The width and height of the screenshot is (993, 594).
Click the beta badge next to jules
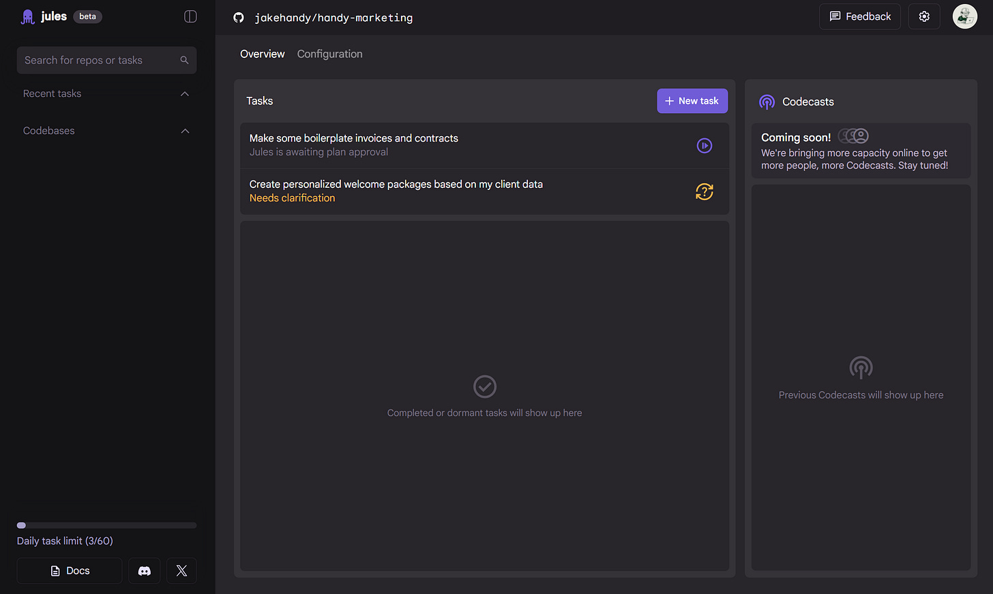[x=87, y=16]
